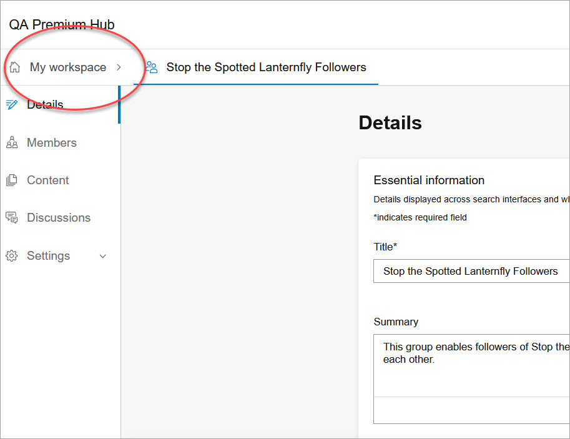Click the Details pencil icon in sidebar
Viewport: 570px width, 439px height.
pyautogui.click(x=11, y=105)
